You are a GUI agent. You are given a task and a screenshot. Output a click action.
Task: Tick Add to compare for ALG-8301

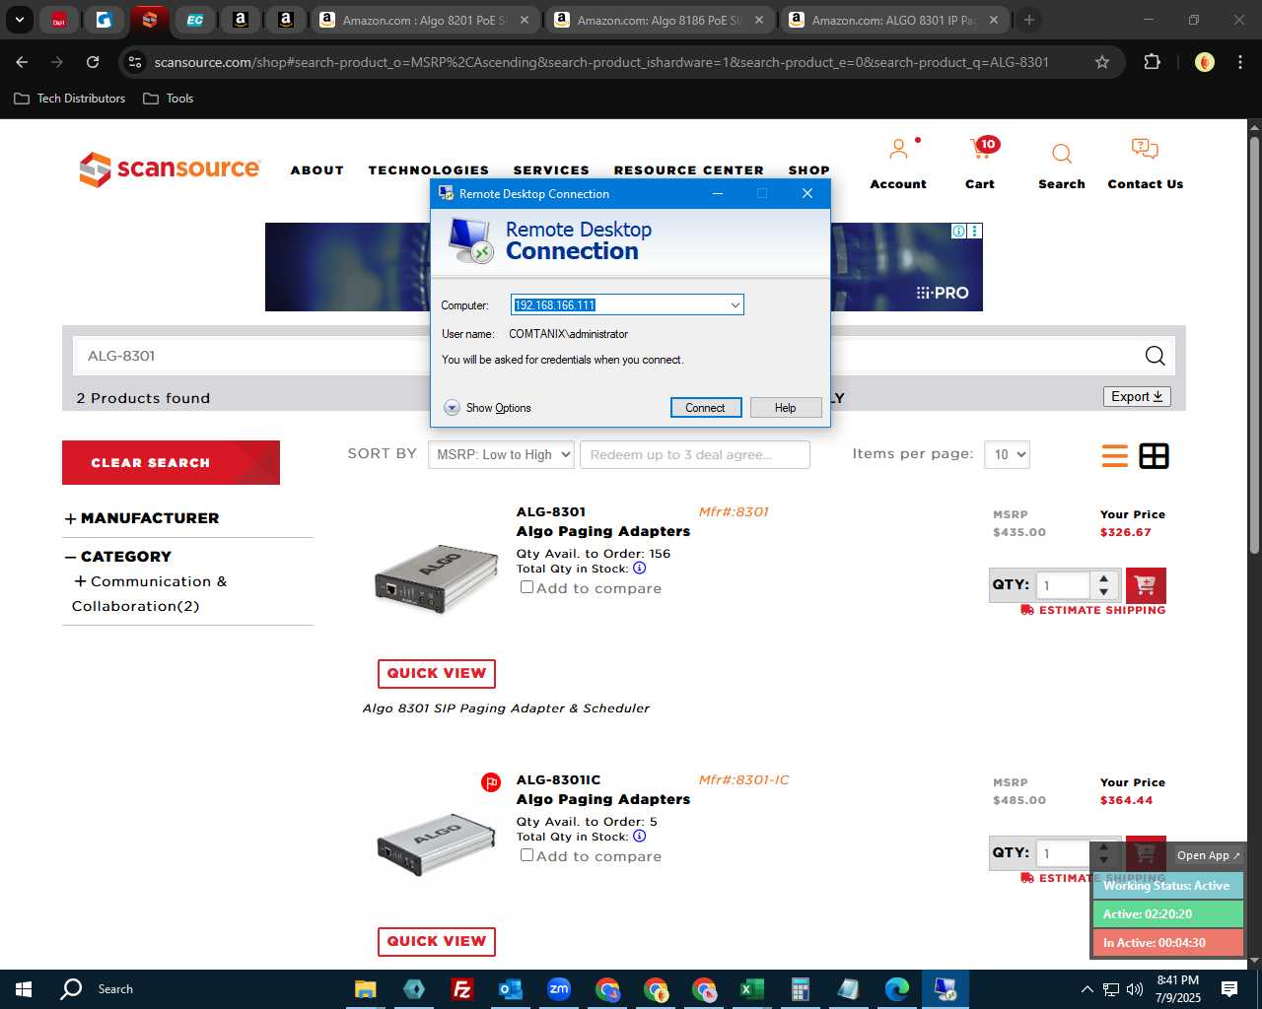point(526,586)
